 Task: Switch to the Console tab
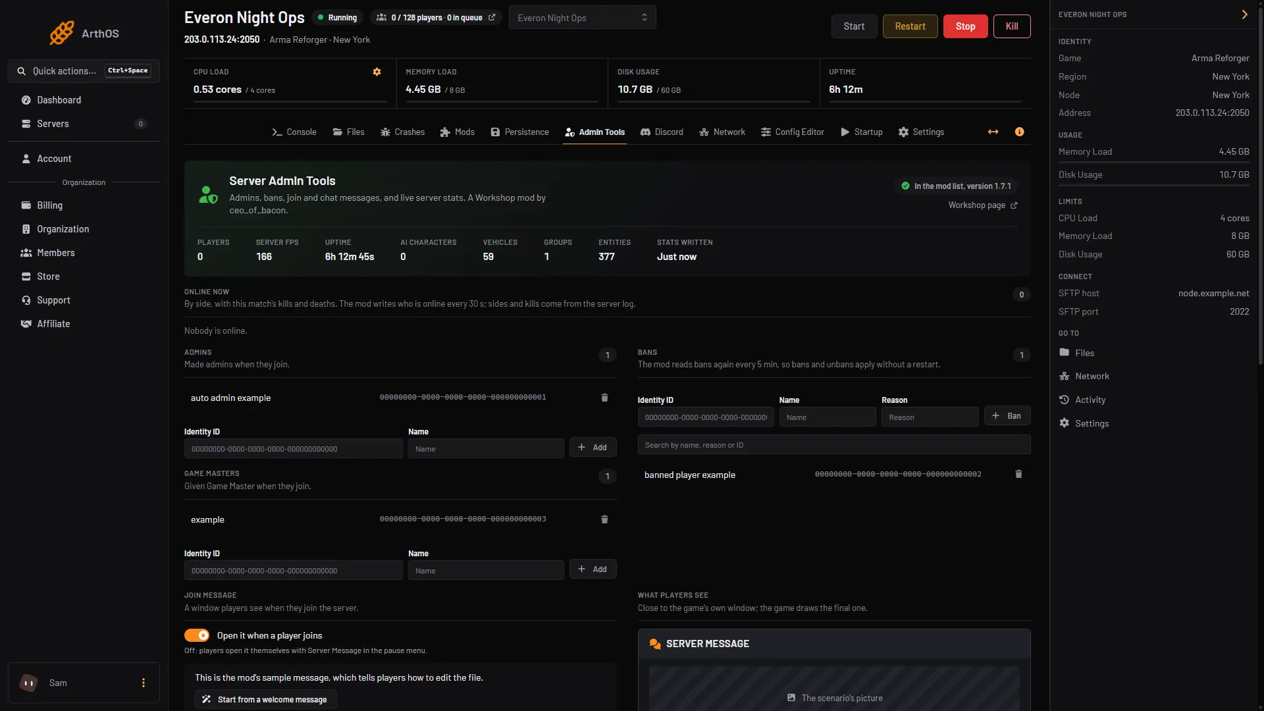294,132
